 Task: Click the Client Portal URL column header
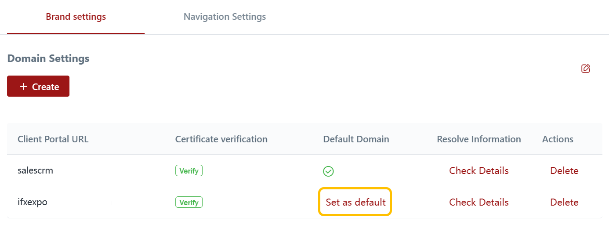coord(53,139)
